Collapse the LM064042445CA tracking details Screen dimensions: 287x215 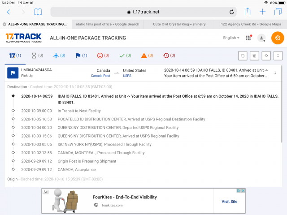(275, 73)
